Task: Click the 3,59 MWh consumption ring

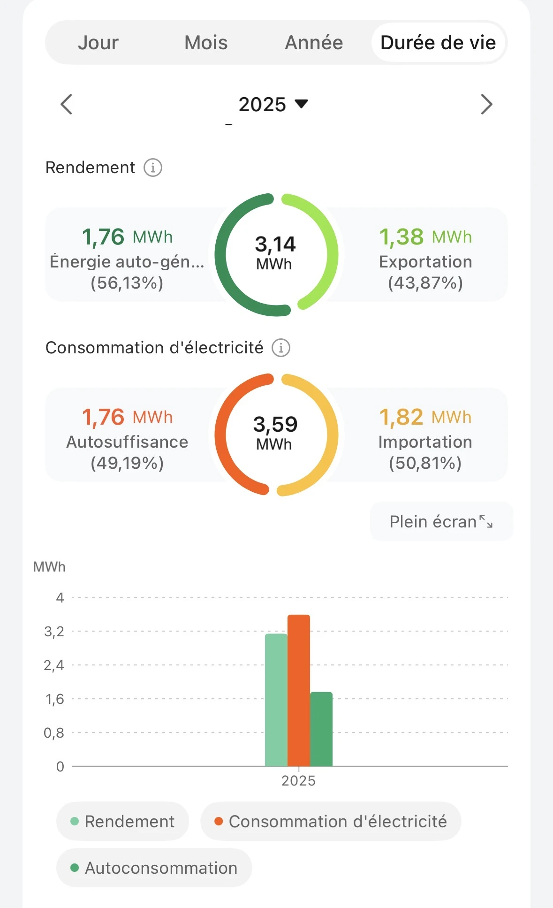Action: 276,434
